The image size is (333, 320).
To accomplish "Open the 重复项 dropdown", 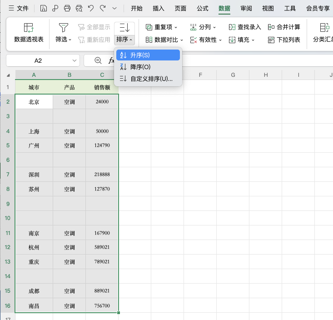I will (x=161, y=27).
